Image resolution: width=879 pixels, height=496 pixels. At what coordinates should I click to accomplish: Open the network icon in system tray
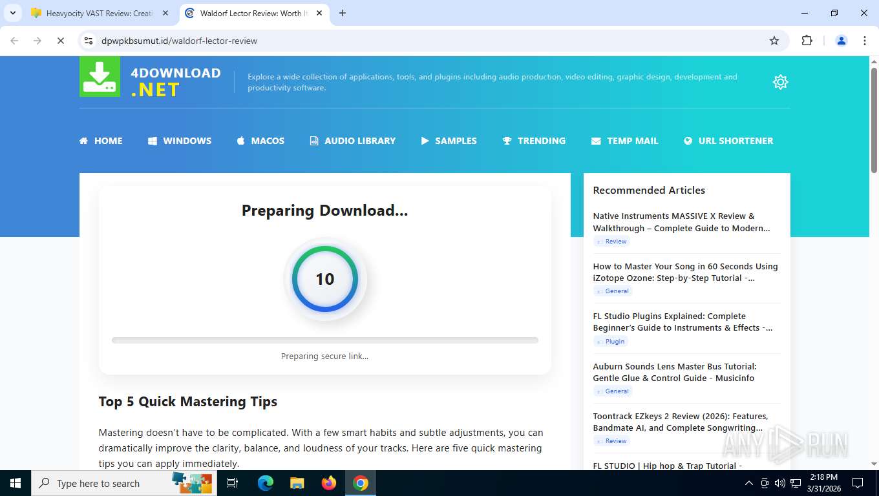coord(796,483)
